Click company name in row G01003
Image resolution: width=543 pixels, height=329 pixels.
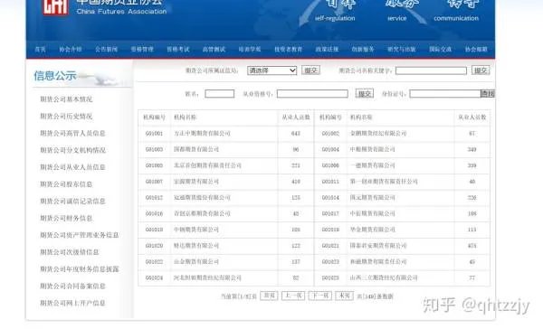[x=196, y=149]
